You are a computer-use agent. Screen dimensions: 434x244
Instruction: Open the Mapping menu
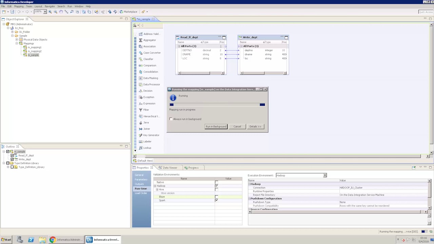(19, 6)
